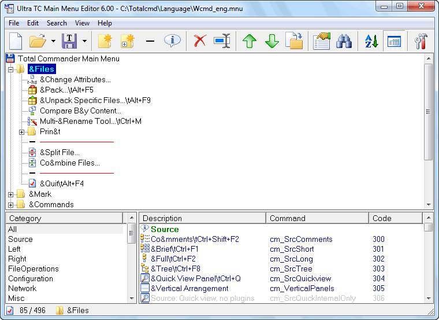The height and width of the screenshot is (320, 439).
Task: Select the &Files folder in tree
Action: coord(42,69)
